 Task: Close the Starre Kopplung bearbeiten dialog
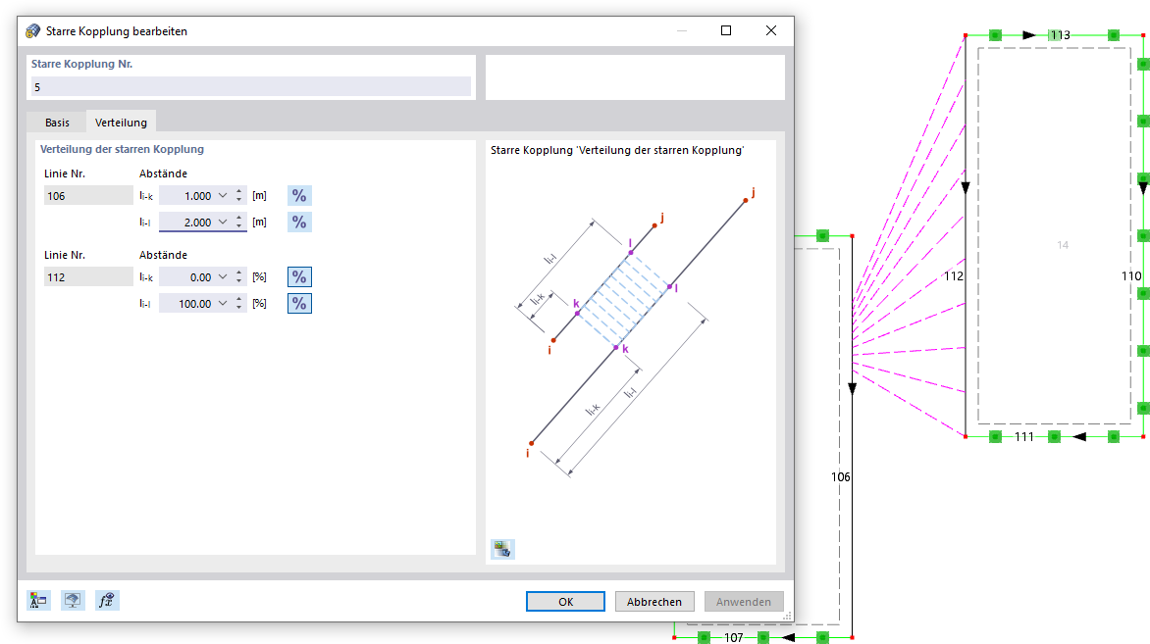tap(771, 30)
